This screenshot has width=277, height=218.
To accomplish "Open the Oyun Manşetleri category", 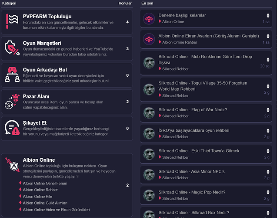I will (x=42, y=43).
